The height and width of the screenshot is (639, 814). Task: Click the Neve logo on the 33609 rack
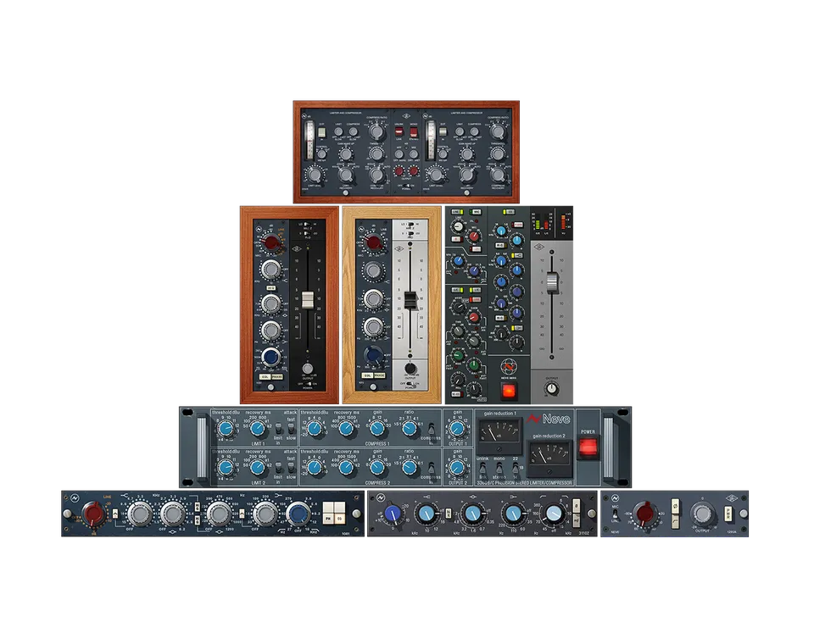pos(548,419)
